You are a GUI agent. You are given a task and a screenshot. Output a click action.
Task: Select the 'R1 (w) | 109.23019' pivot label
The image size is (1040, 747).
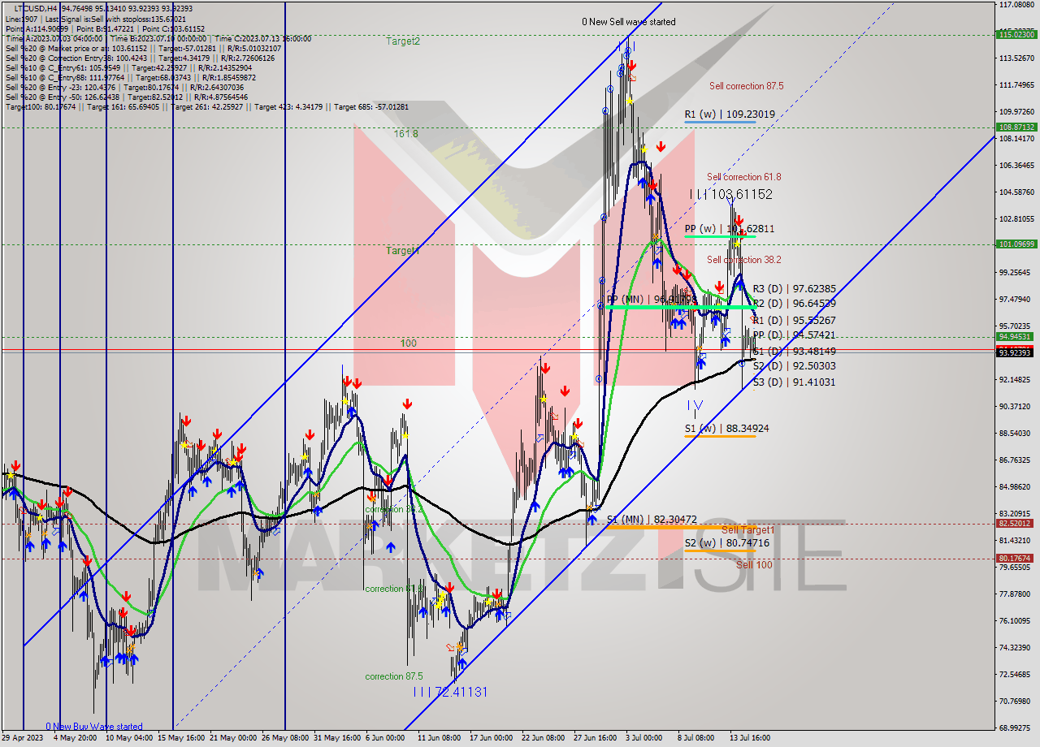(729, 114)
